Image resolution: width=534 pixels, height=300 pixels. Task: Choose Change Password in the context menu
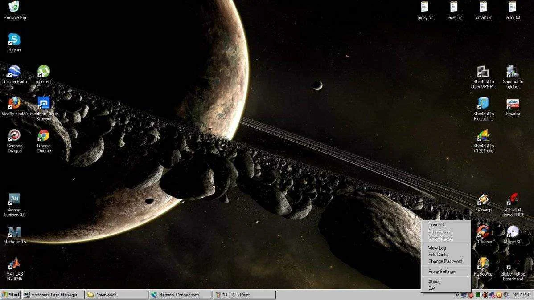(x=446, y=262)
